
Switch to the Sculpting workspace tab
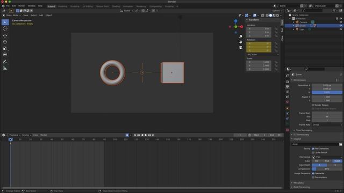click(x=75, y=6)
